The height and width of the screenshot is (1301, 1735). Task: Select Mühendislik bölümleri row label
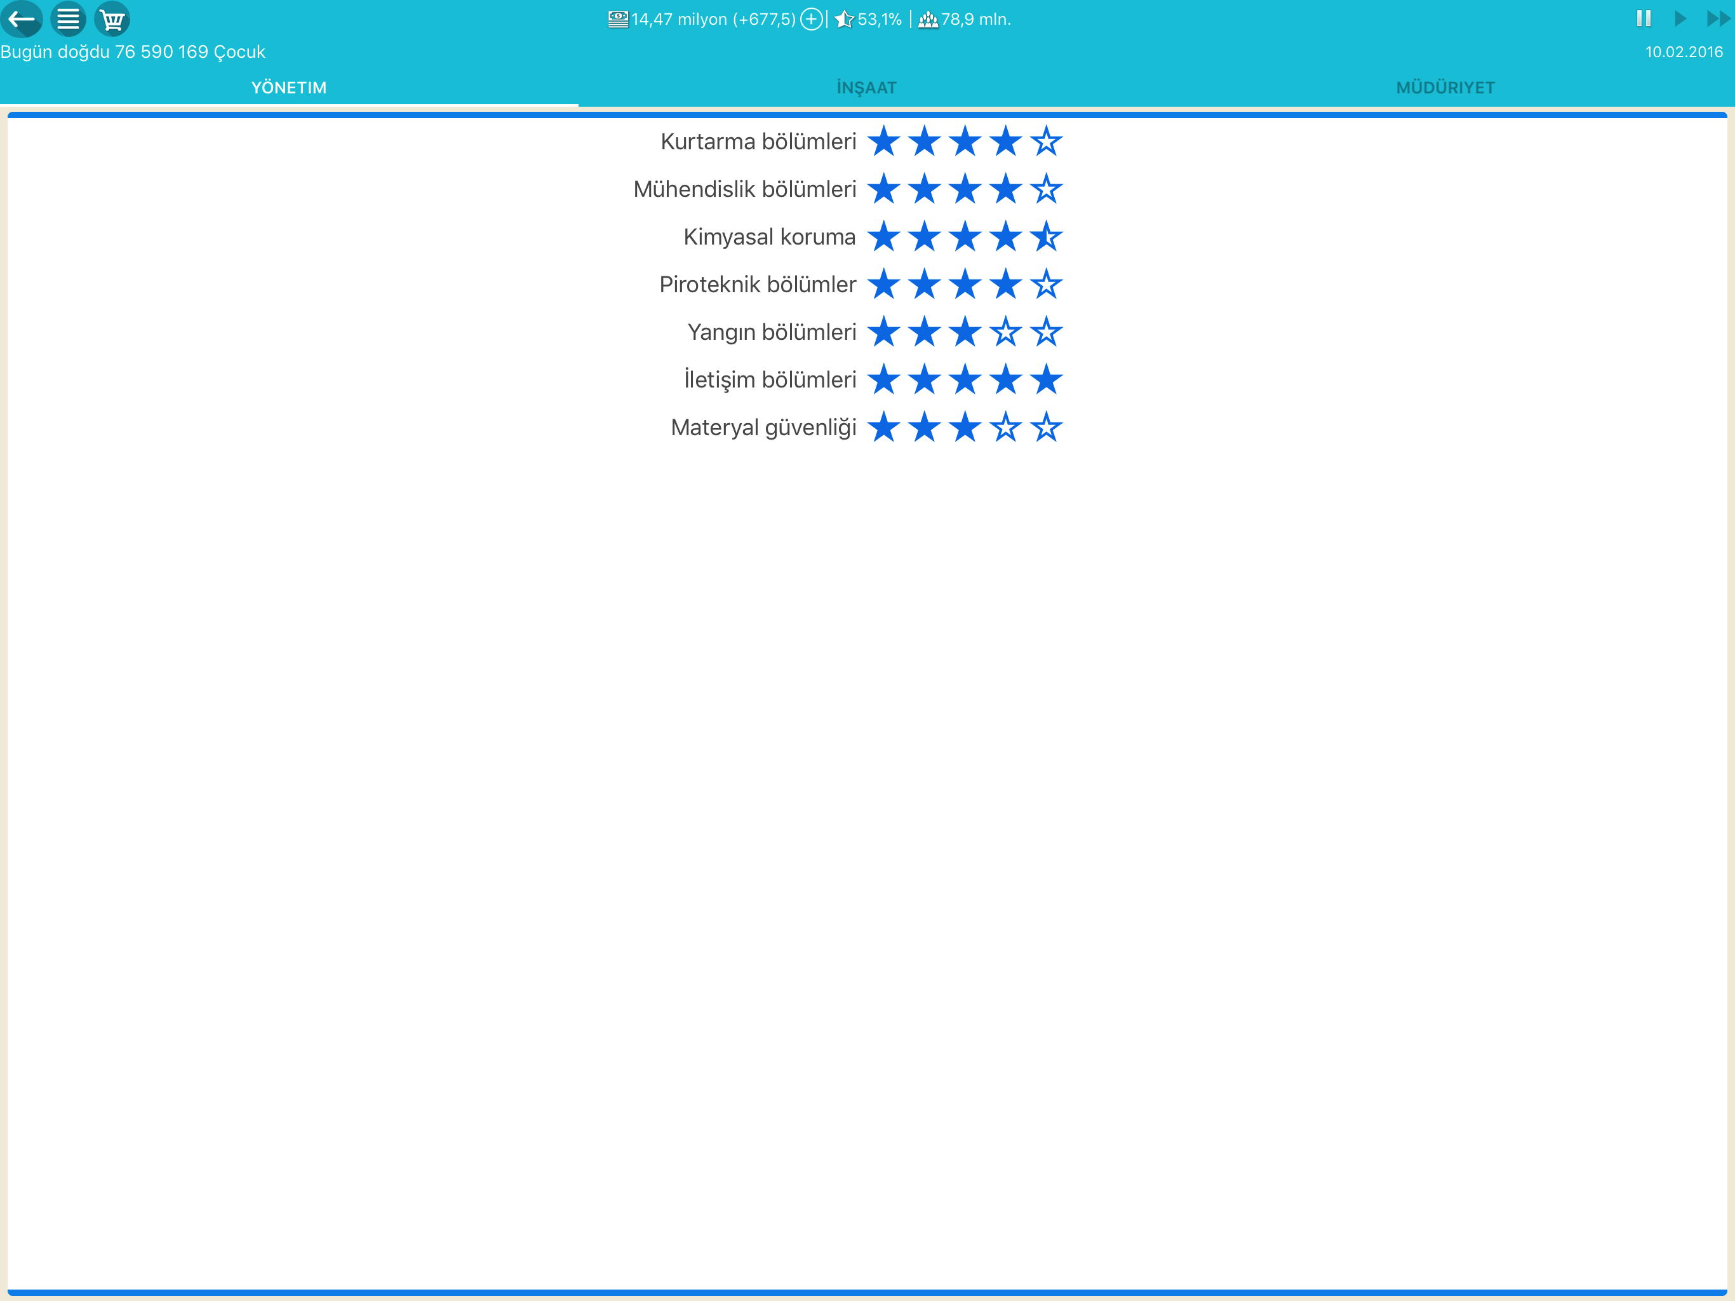pyautogui.click(x=744, y=189)
